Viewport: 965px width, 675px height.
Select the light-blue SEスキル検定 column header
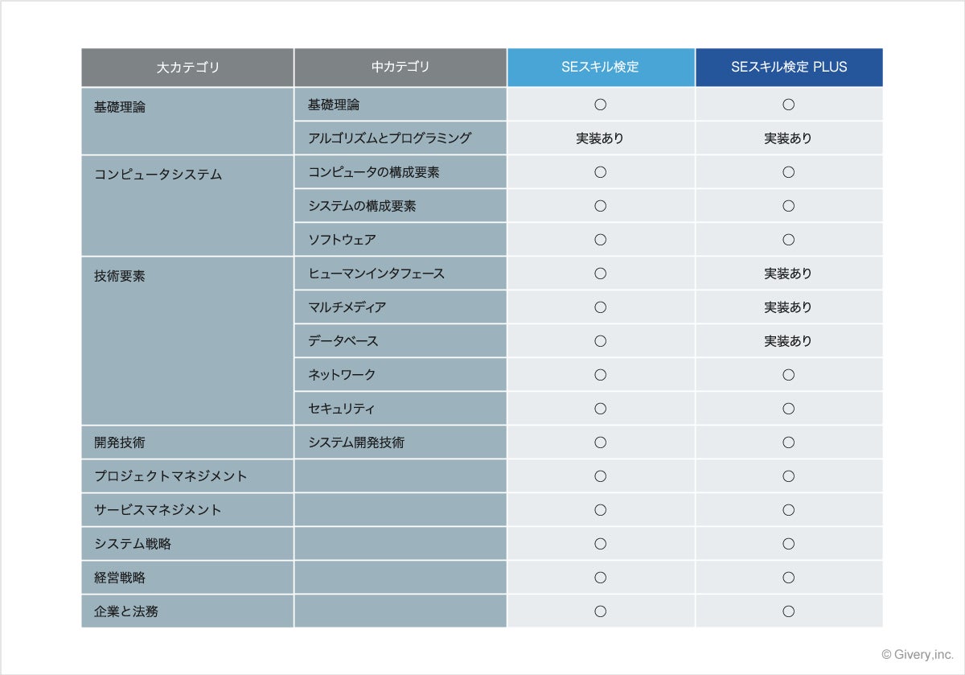[601, 68]
